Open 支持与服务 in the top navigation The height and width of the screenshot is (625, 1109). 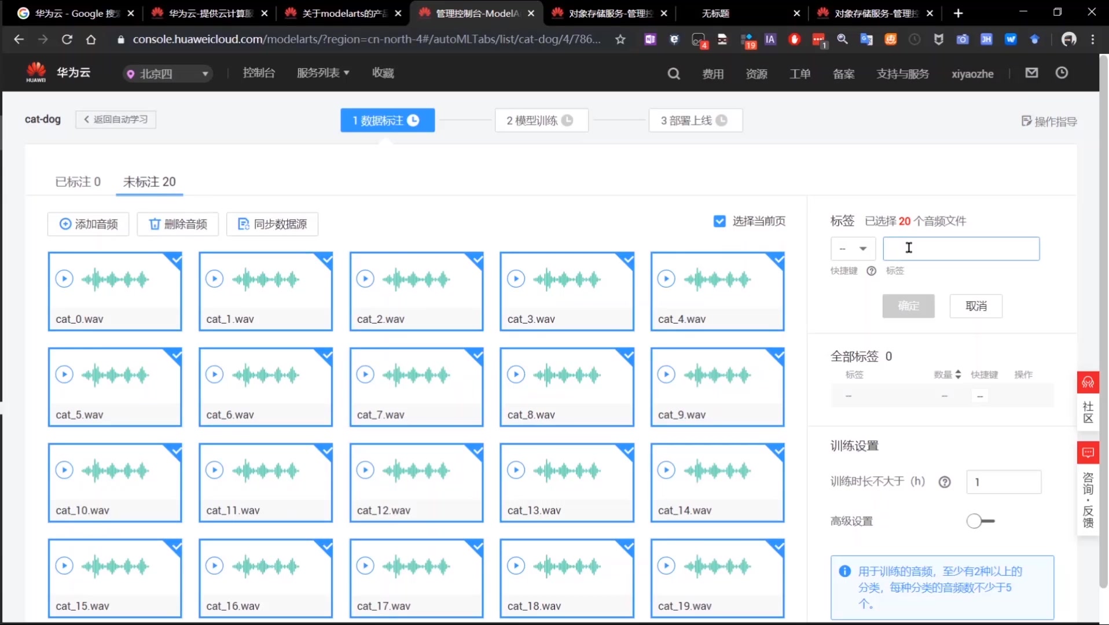coord(902,74)
